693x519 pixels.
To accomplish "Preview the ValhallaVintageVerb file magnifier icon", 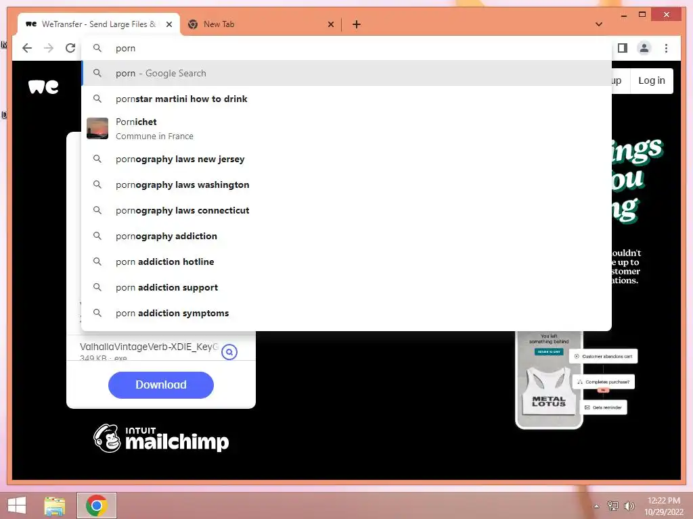I will [x=229, y=351].
